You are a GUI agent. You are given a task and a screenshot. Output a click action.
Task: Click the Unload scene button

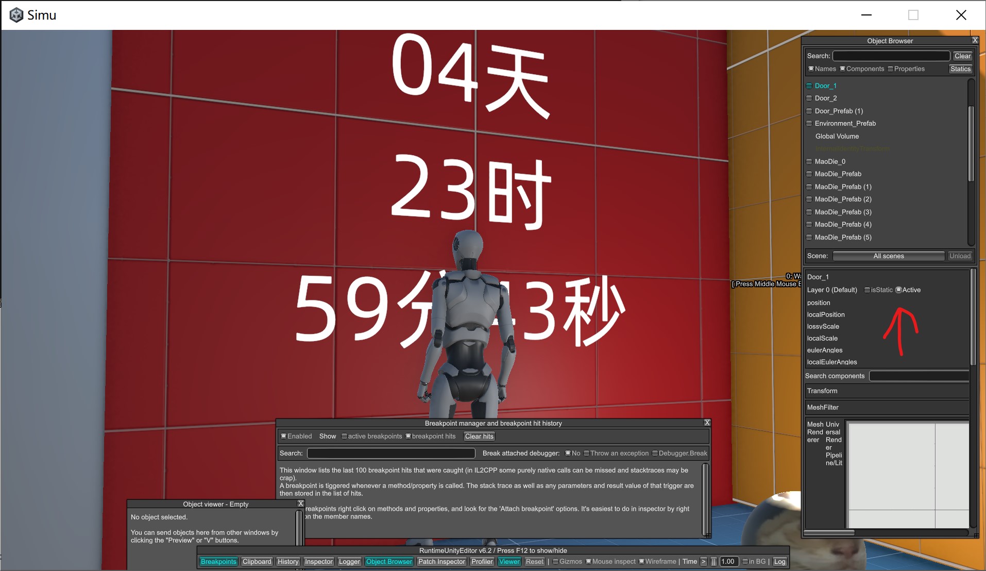coord(960,256)
